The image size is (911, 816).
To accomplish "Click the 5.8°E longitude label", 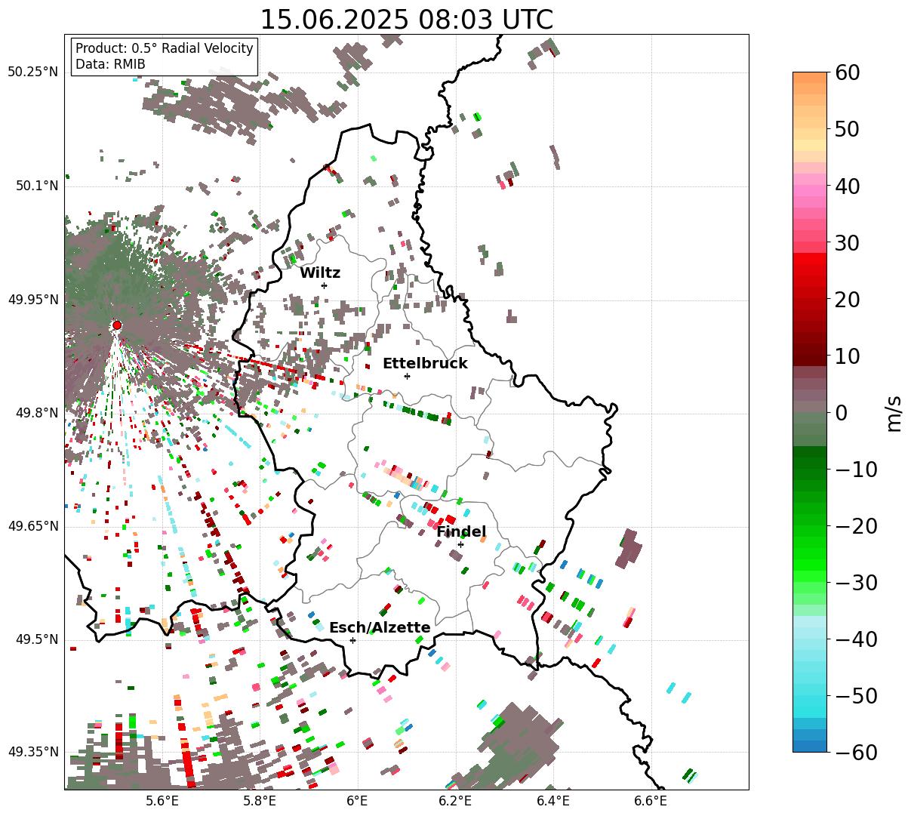I will pos(260,801).
